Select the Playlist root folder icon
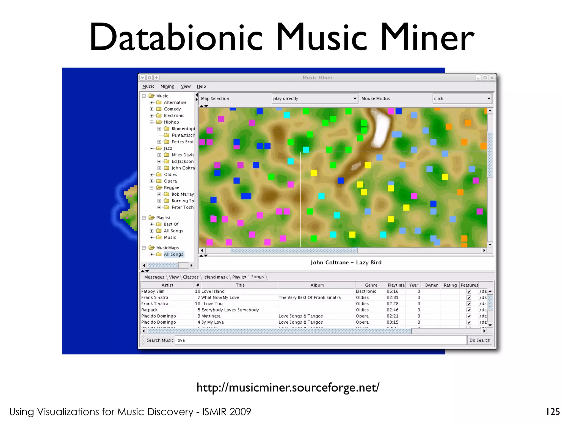The width and height of the screenshot is (563, 422). pos(151,218)
